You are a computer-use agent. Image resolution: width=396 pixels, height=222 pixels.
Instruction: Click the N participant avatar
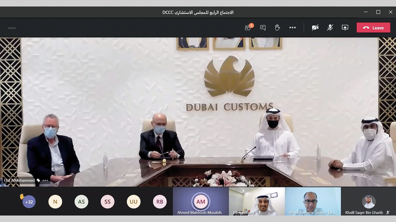click(x=55, y=201)
